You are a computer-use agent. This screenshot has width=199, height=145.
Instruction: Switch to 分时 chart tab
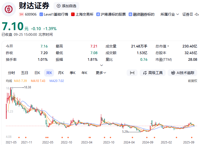(x=11, y=73)
